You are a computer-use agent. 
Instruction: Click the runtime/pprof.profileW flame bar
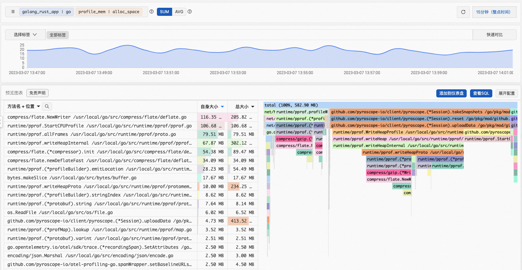click(x=302, y=112)
